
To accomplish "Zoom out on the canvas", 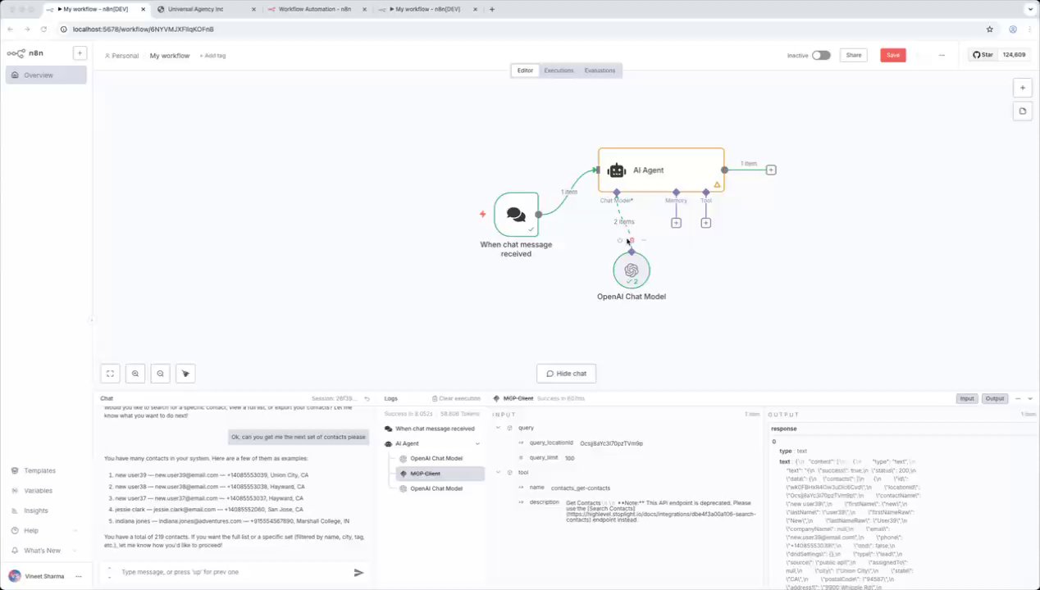I will pos(160,374).
